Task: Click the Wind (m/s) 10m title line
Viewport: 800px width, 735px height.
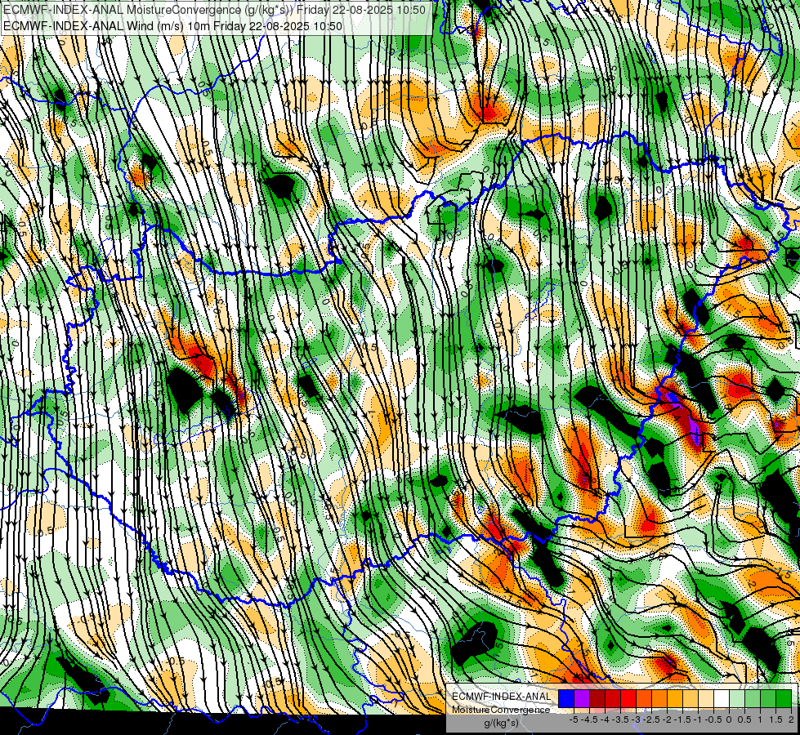Action: point(172,26)
